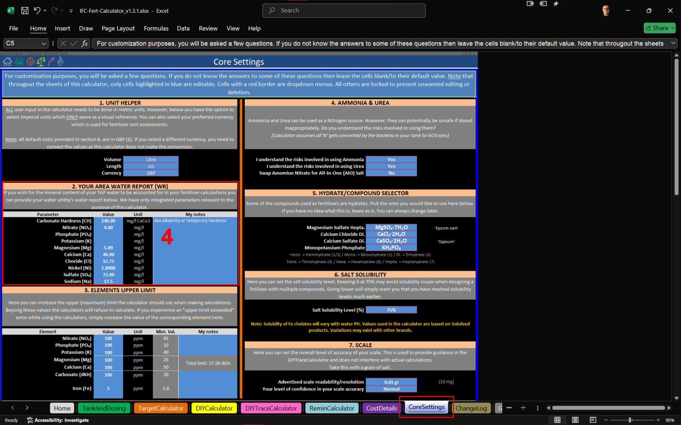Expand the Name Box dropdown arrow
The height and width of the screenshot is (425, 681).
coord(43,43)
